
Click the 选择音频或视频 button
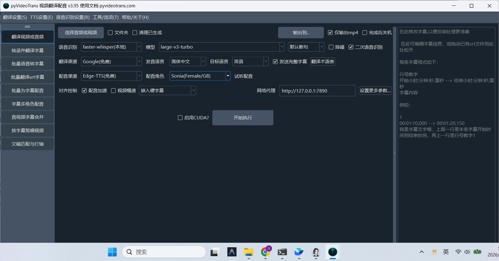(81, 33)
